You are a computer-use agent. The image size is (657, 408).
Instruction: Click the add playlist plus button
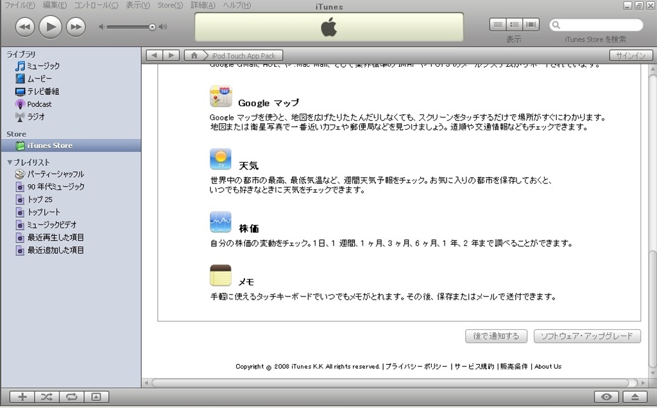22,396
